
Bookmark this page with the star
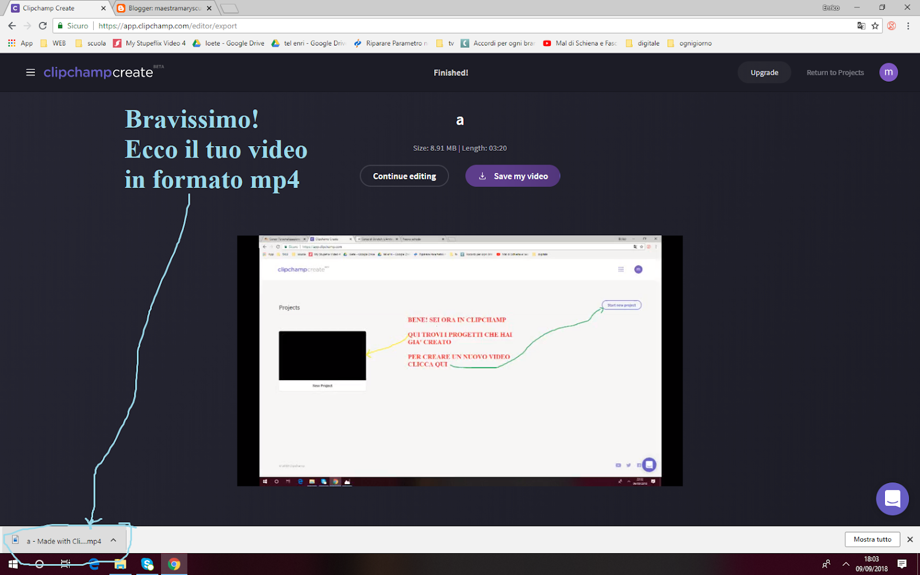point(875,26)
